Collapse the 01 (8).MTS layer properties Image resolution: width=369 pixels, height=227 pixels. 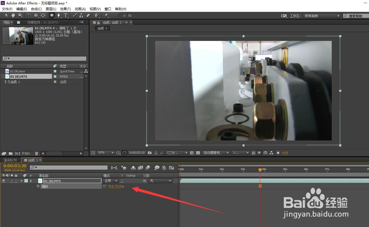point(22,181)
